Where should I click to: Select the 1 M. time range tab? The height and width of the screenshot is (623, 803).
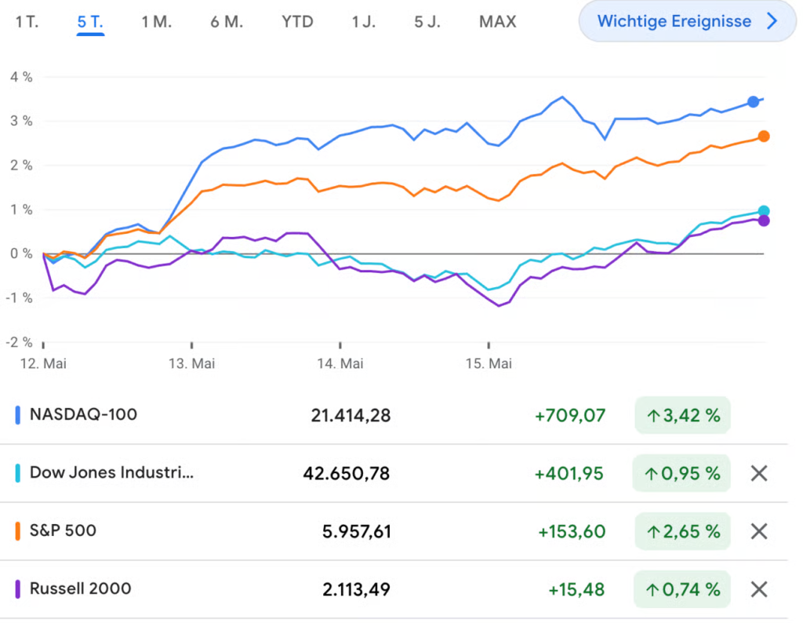tap(156, 22)
